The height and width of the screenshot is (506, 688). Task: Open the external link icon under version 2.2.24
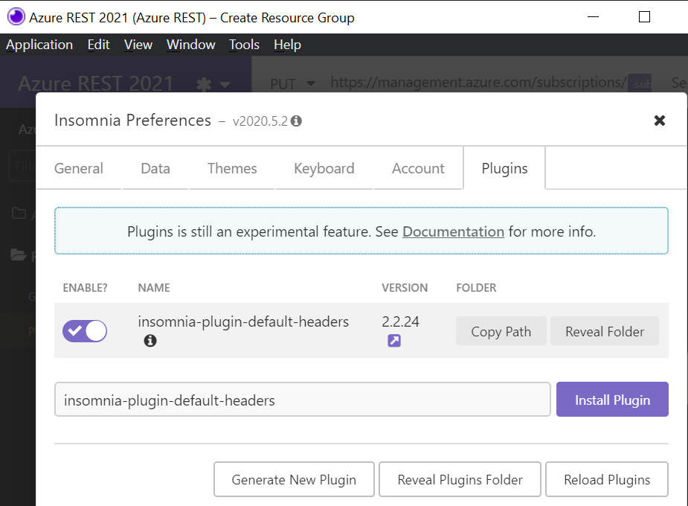tap(393, 340)
